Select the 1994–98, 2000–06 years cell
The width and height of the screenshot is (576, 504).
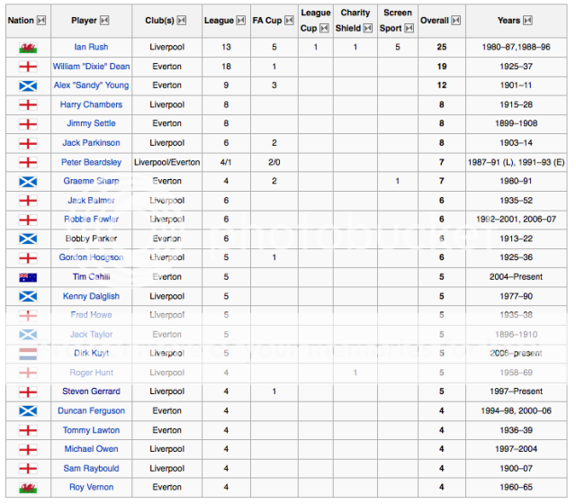click(516, 411)
